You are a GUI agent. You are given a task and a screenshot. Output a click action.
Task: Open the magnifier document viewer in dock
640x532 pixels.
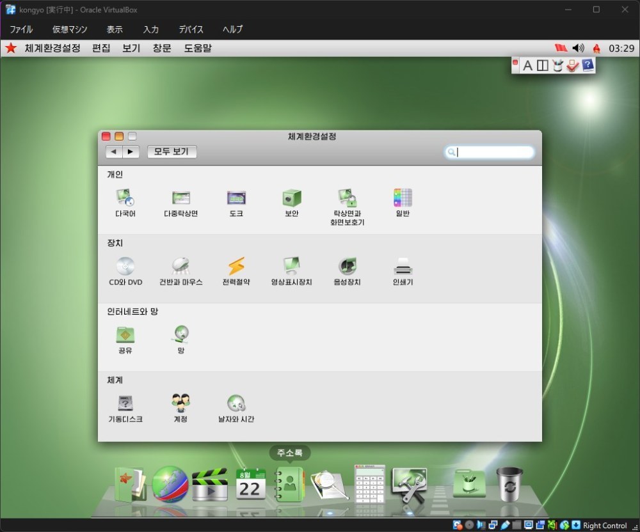pos(330,485)
